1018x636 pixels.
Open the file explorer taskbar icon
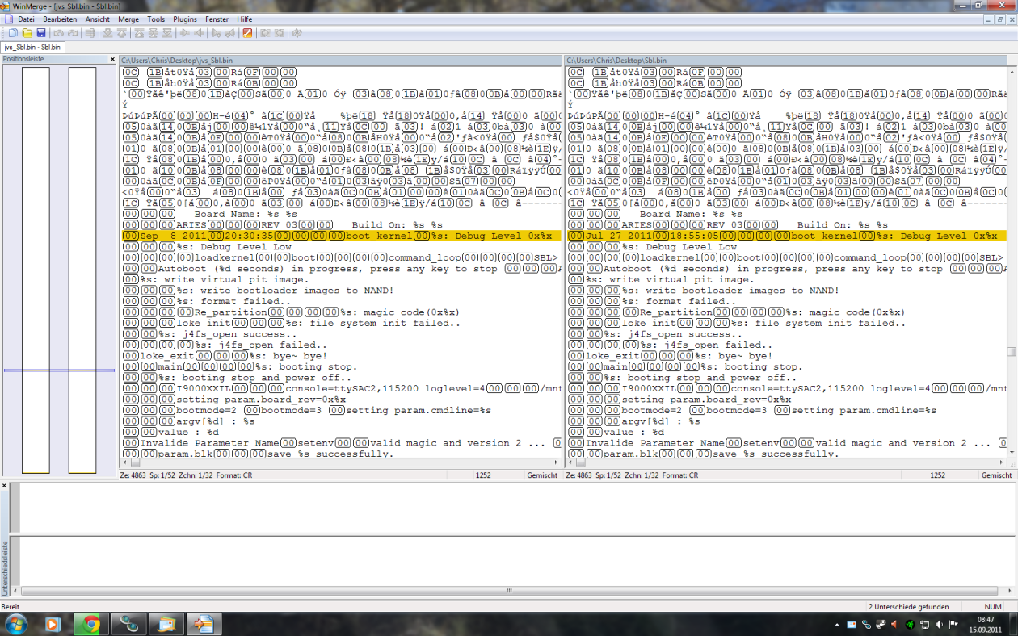[x=167, y=624]
